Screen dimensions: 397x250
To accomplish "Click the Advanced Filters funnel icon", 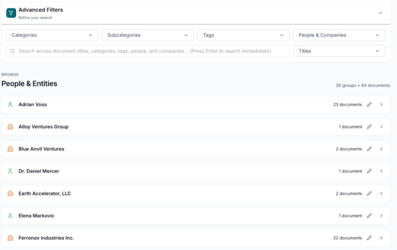I will tap(10, 12).
